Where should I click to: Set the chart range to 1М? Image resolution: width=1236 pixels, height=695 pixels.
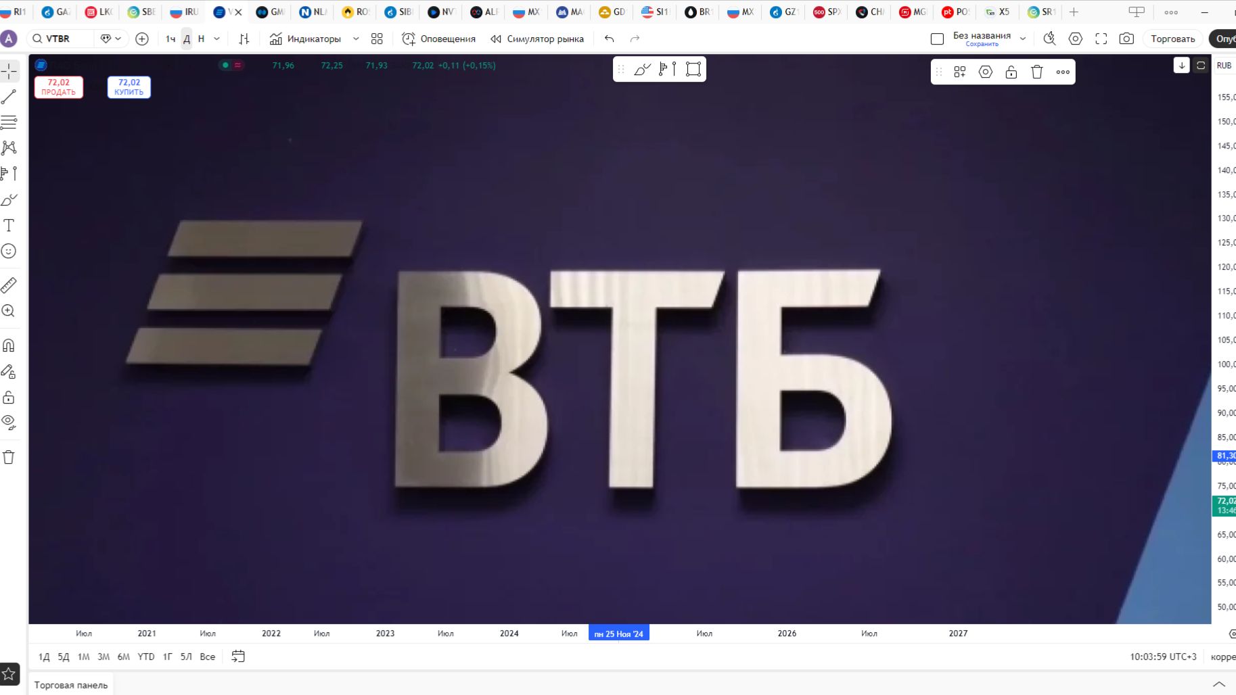point(83,656)
